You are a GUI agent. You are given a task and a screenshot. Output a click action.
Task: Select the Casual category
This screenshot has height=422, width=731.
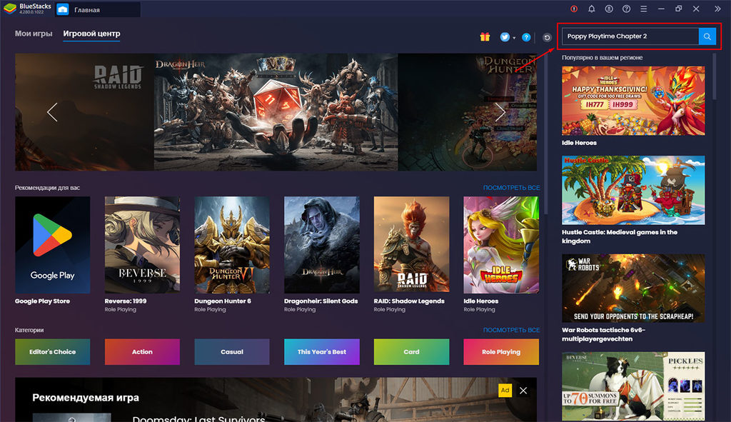(232, 351)
